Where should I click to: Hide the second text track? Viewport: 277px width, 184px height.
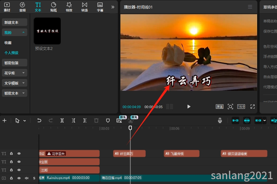[19, 162]
